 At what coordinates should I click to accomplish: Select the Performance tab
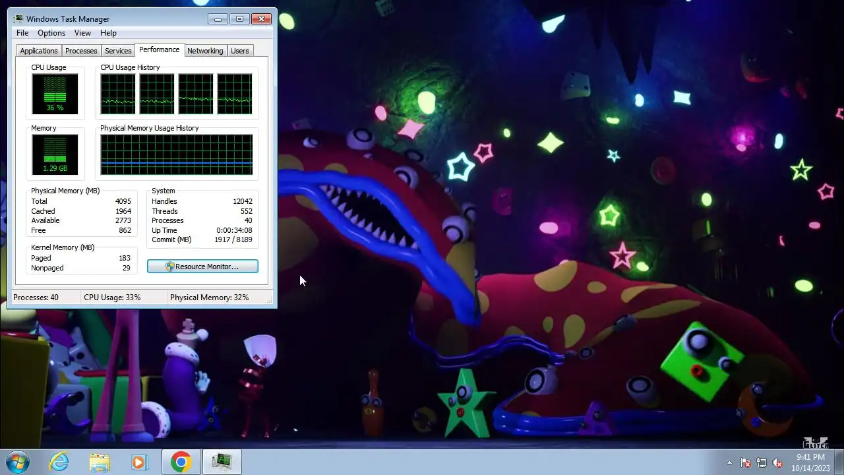tap(159, 50)
